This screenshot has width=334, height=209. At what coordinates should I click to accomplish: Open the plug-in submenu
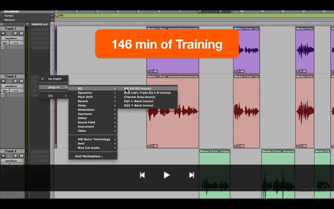click(54, 87)
